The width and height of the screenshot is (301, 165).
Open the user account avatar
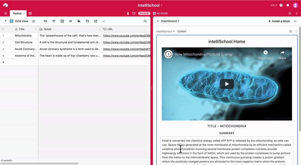click(x=295, y=5)
